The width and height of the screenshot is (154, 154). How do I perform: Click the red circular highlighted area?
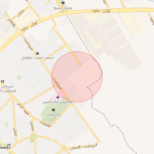point(77,77)
